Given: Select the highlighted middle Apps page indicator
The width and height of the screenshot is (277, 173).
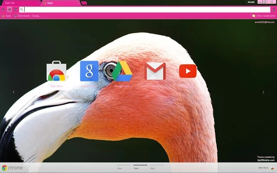Looking at the screenshot, I should point(140,167).
